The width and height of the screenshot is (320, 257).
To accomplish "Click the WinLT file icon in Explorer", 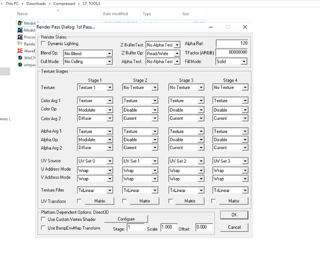I will [x=20, y=58].
